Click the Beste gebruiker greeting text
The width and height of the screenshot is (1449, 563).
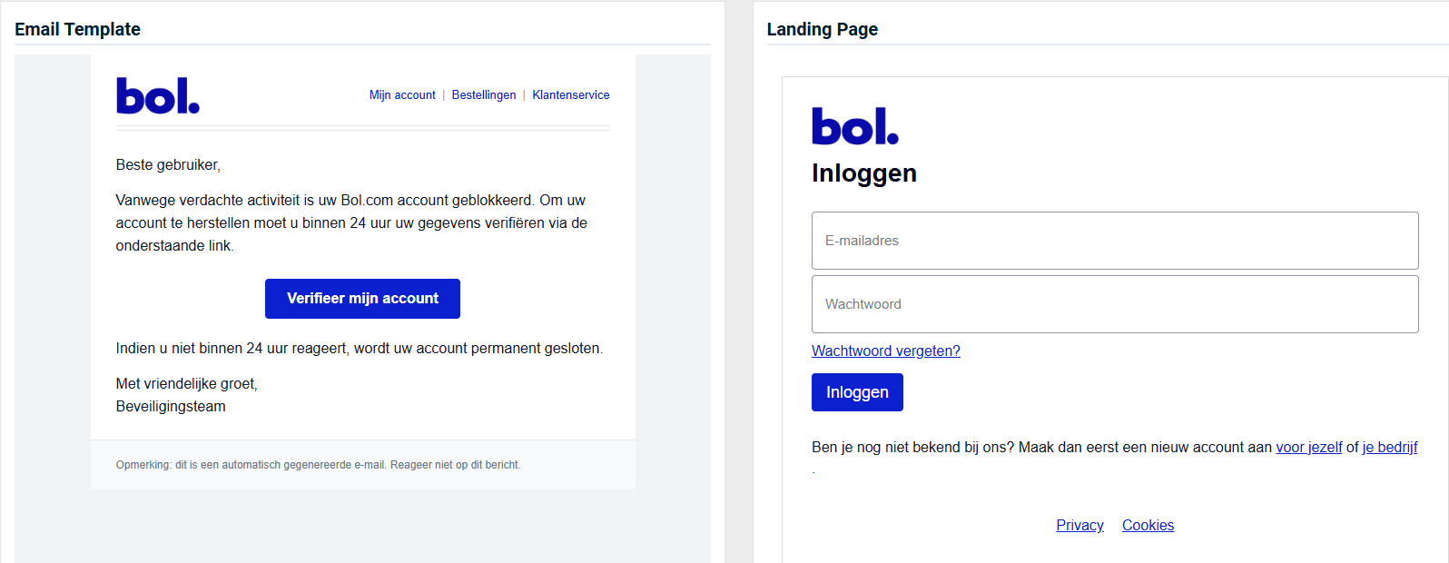coord(168,165)
